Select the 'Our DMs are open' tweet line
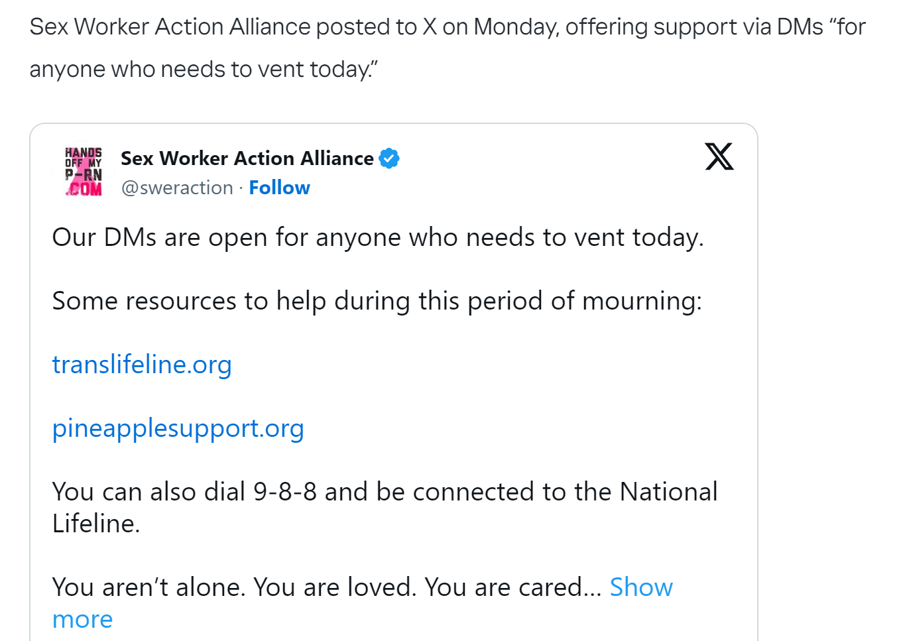Image resolution: width=901 pixels, height=641 pixels. 378,237
